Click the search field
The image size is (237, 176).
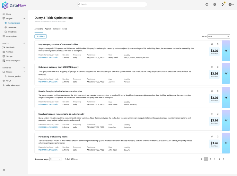[112, 4]
